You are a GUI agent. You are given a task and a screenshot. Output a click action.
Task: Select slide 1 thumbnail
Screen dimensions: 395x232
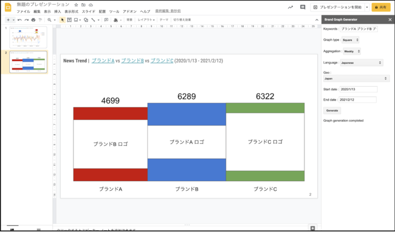coord(28,37)
